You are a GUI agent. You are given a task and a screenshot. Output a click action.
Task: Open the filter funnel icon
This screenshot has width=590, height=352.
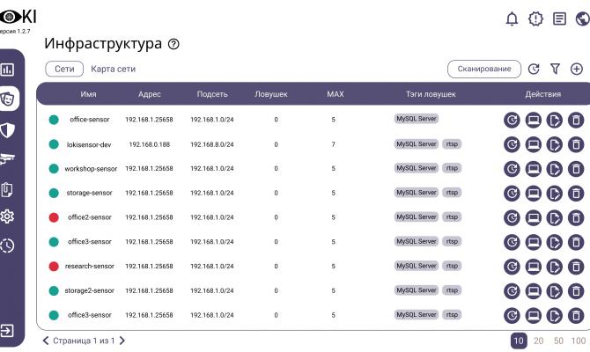tap(555, 69)
